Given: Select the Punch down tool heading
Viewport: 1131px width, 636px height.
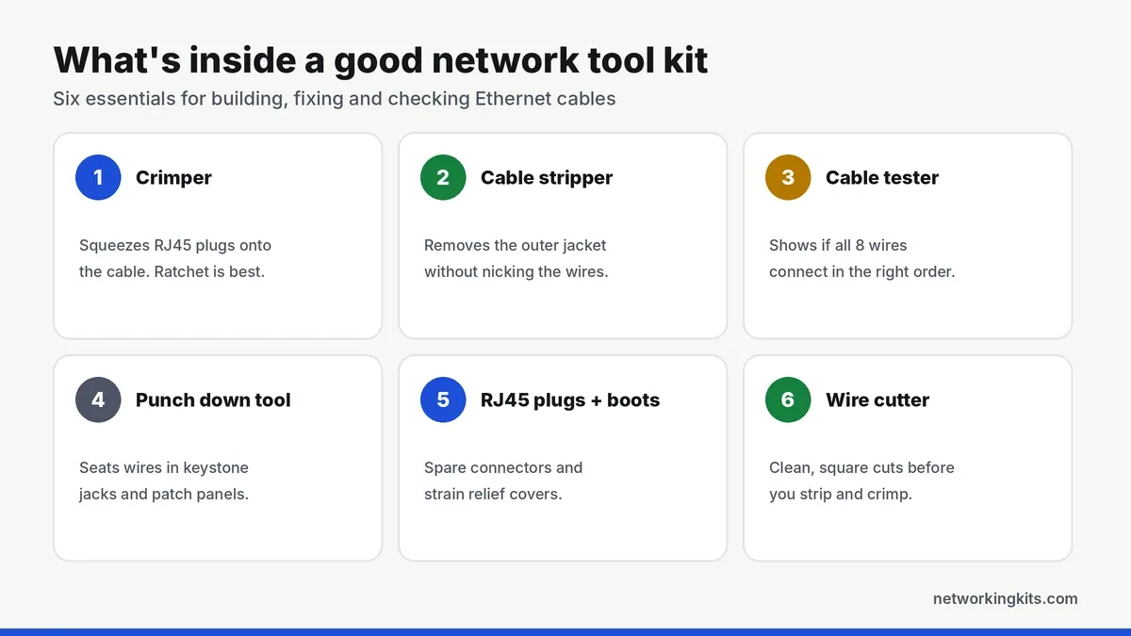Looking at the screenshot, I should (213, 400).
